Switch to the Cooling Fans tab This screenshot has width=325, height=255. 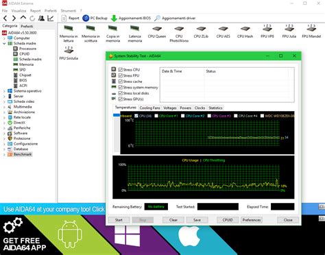(x=149, y=108)
